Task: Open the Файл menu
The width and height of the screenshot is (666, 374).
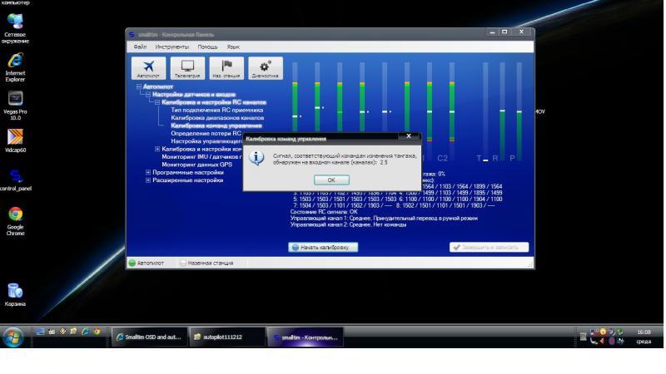Action: (141, 47)
